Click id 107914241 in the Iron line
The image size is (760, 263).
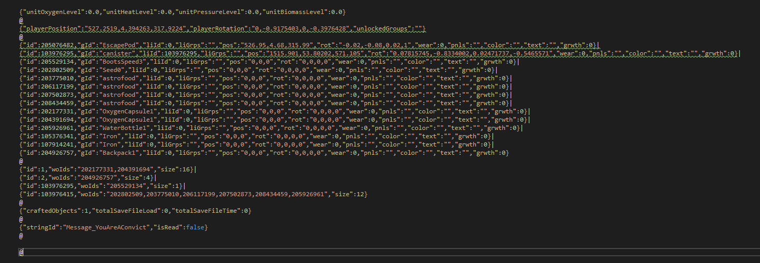(x=58, y=144)
